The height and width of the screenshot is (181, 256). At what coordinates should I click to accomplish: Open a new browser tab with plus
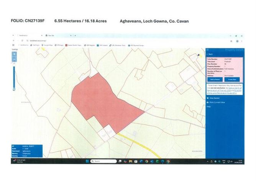(x=75, y=36)
